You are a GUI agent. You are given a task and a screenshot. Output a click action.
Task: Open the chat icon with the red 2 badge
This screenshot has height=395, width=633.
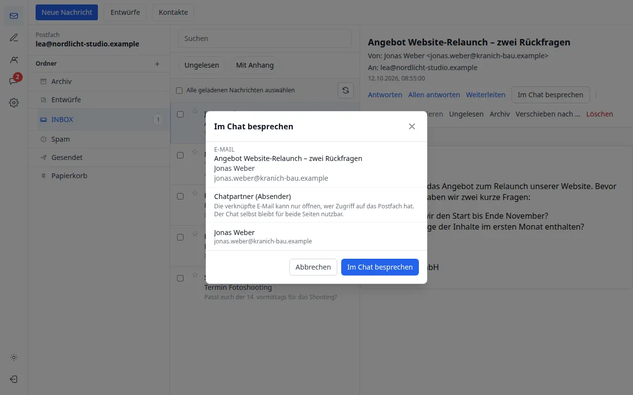point(14,81)
